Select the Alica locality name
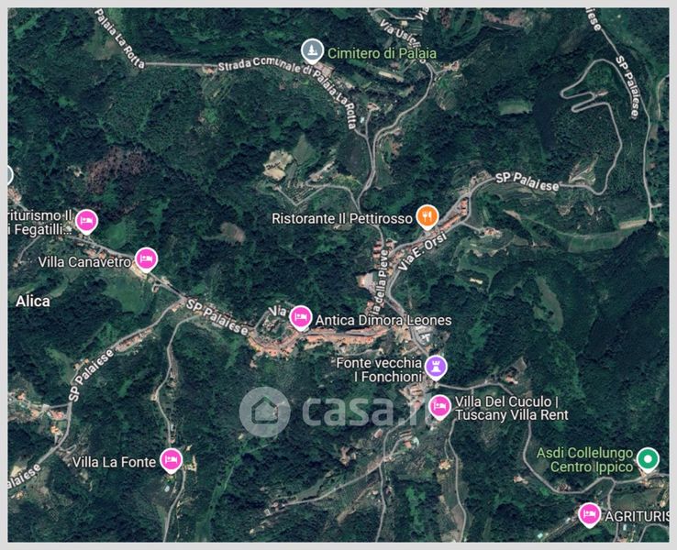 pos(33,301)
